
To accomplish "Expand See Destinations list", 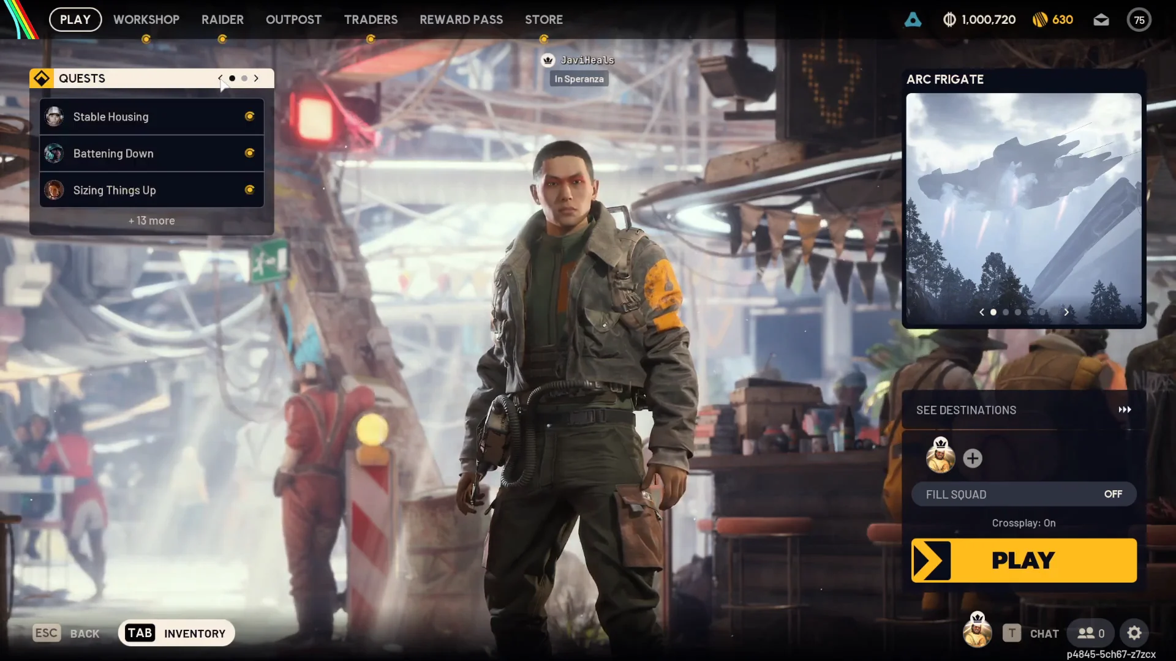I will 1023,410.
